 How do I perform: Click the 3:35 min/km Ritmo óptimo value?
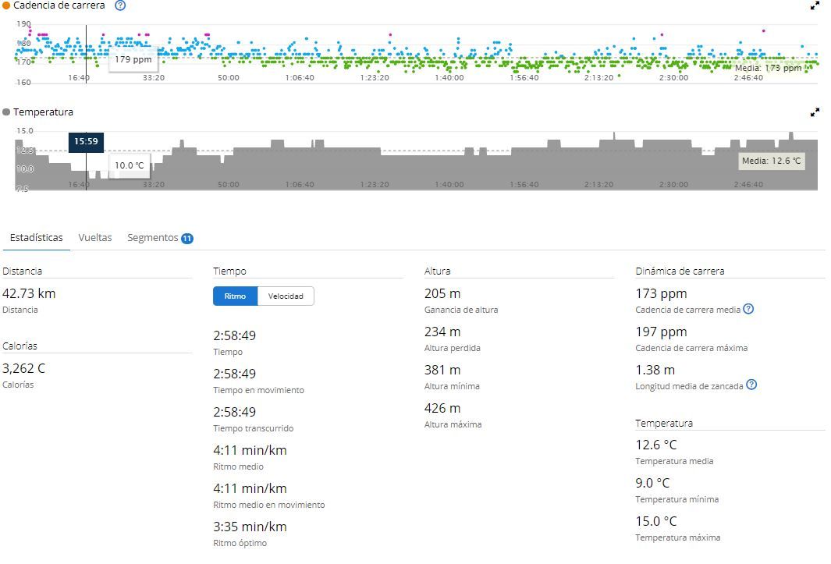(x=250, y=527)
